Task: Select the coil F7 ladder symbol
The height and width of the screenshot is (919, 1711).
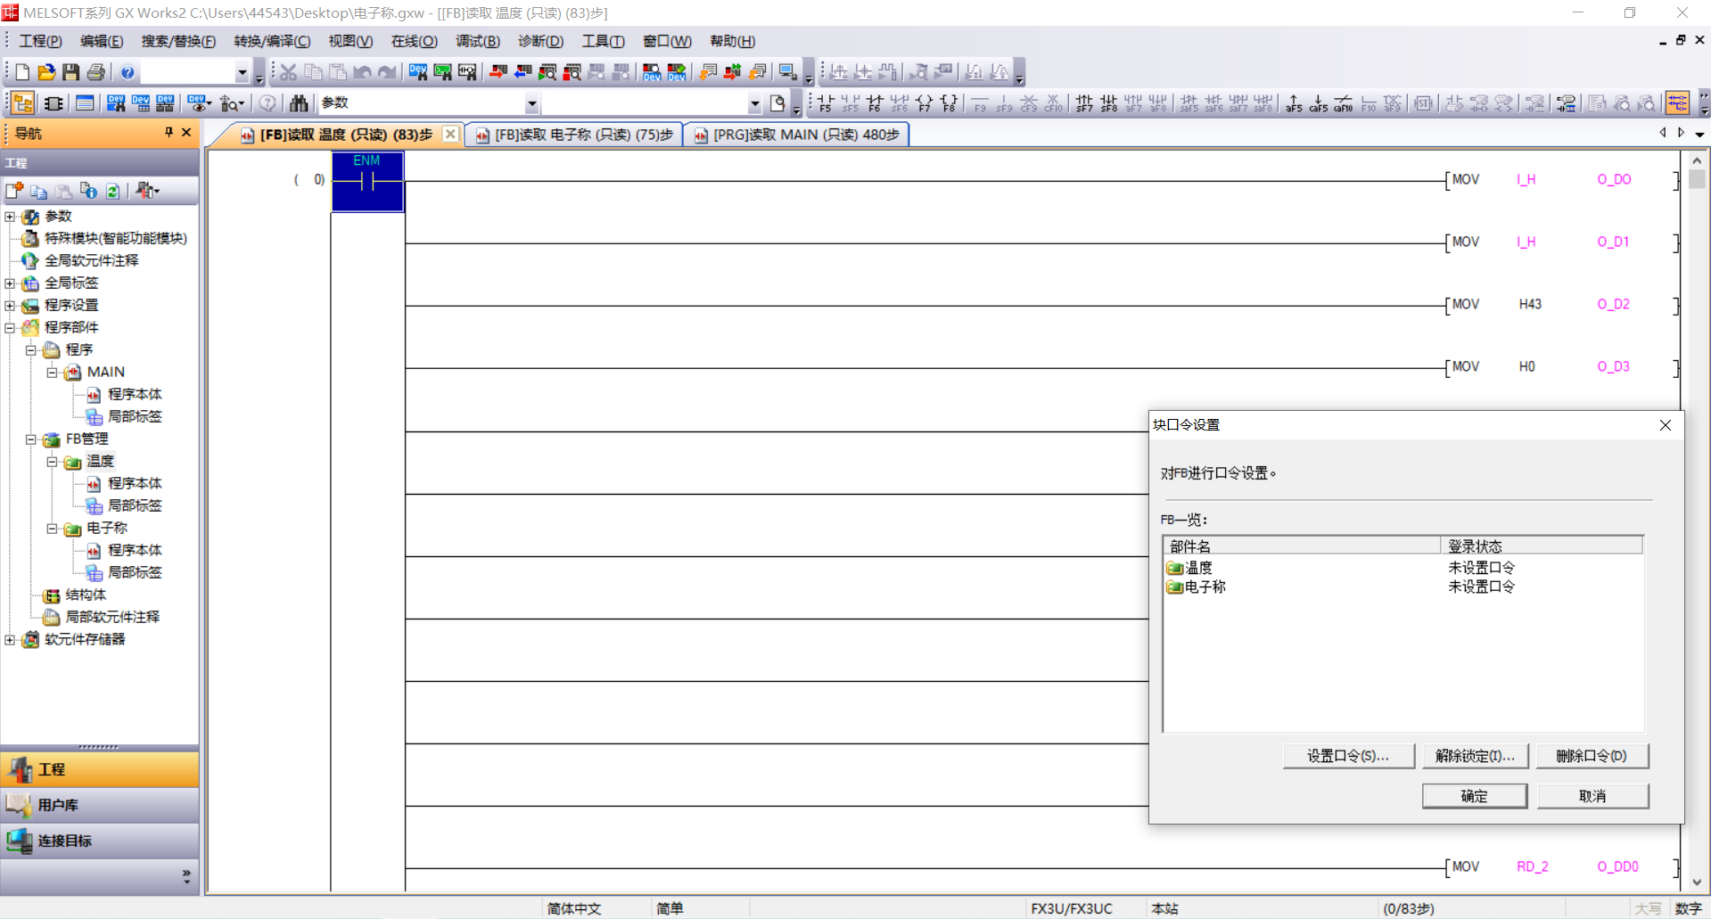Action: (x=925, y=103)
